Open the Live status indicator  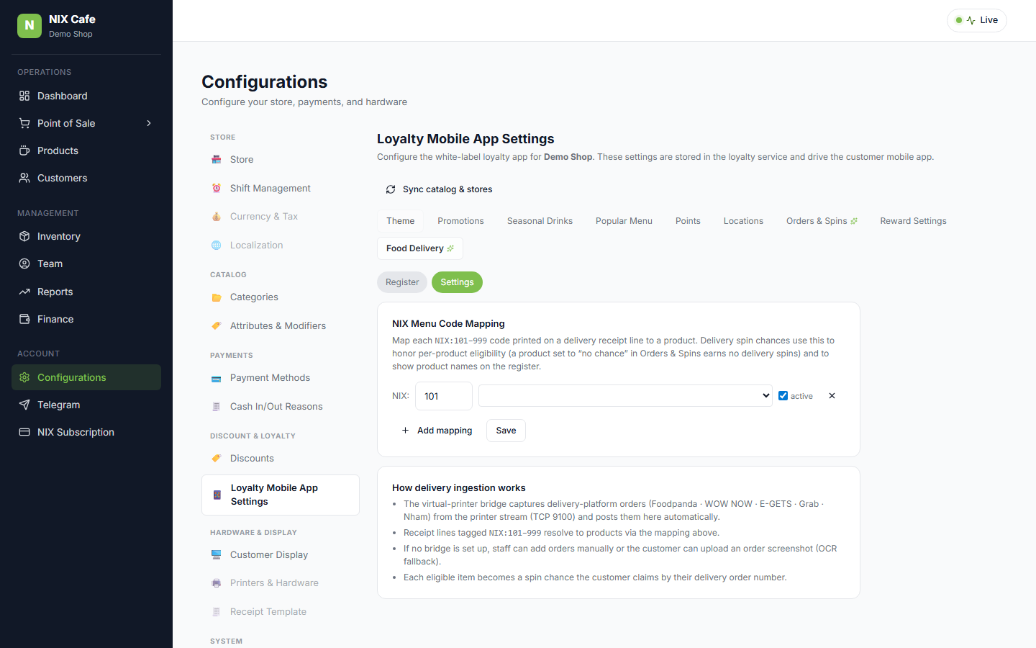click(x=977, y=20)
